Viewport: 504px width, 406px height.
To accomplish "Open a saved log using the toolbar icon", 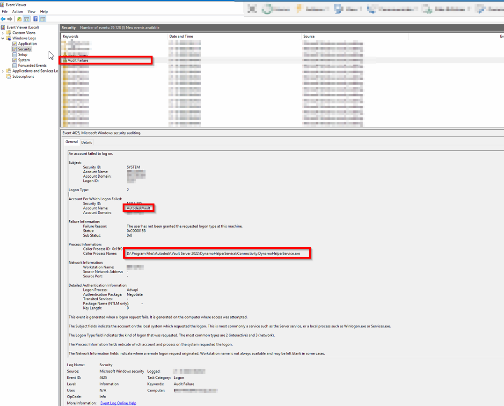I will pos(19,19).
